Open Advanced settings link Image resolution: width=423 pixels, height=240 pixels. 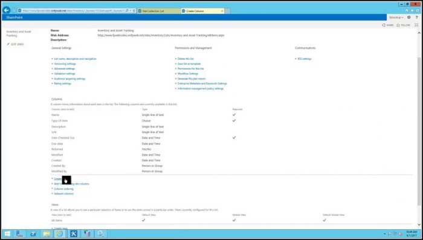click(65, 69)
